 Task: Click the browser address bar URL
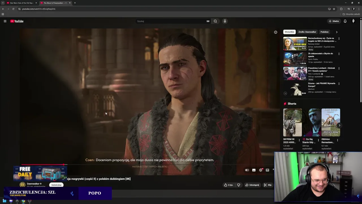point(39,9)
